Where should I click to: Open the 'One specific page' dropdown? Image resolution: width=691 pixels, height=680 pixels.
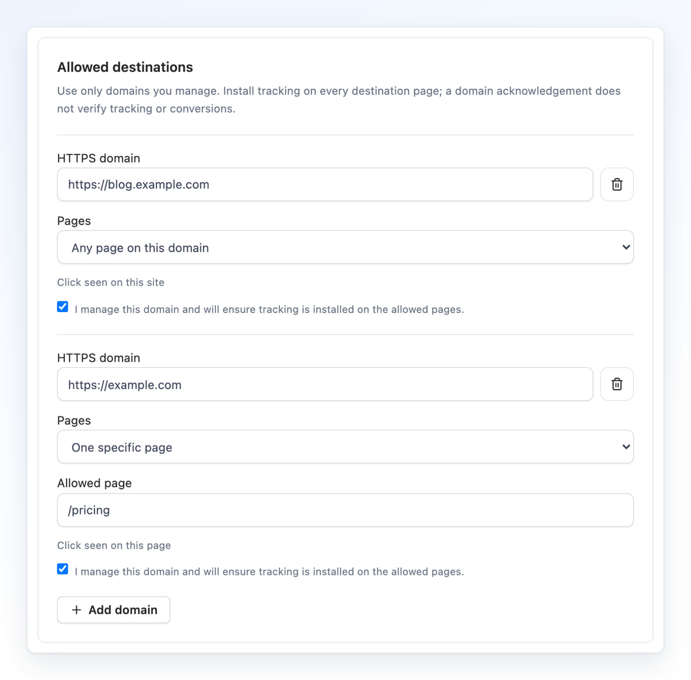coord(345,447)
